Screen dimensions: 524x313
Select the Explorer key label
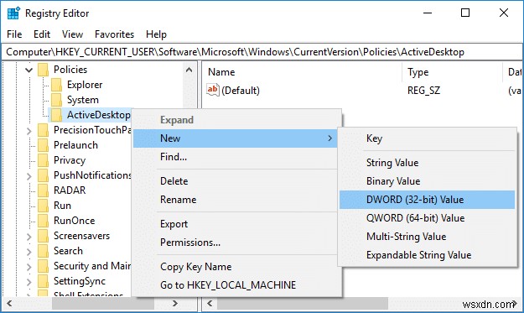tap(85, 85)
